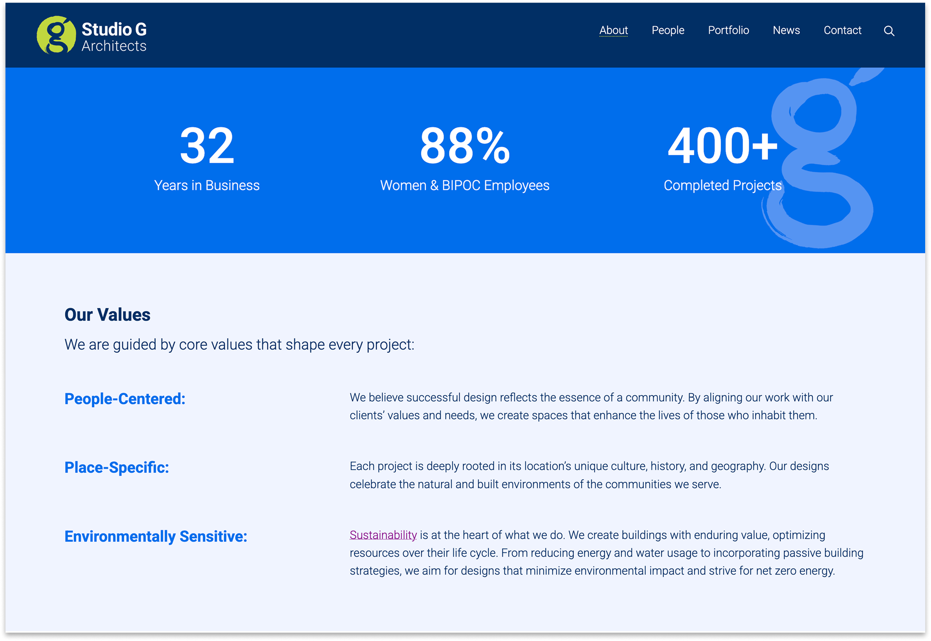Navigate to the People section
The image size is (931, 641).
668,30
